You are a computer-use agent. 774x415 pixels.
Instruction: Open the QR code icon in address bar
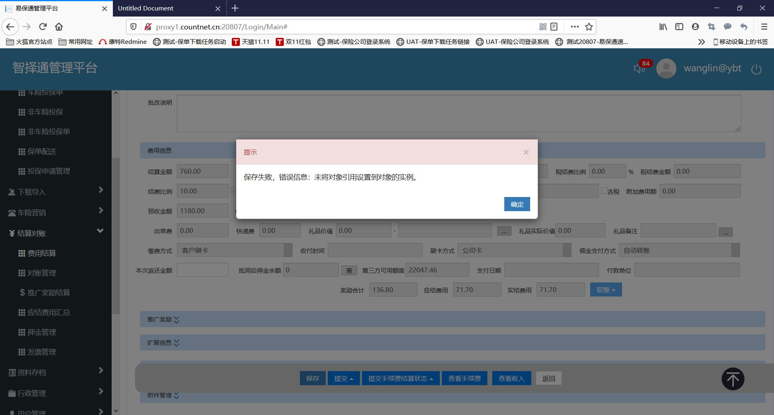pyautogui.click(x=543, y=27)
